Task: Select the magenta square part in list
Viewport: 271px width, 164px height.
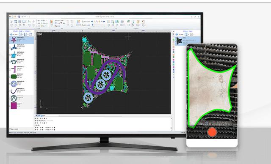Action: [x=14, y=106]
